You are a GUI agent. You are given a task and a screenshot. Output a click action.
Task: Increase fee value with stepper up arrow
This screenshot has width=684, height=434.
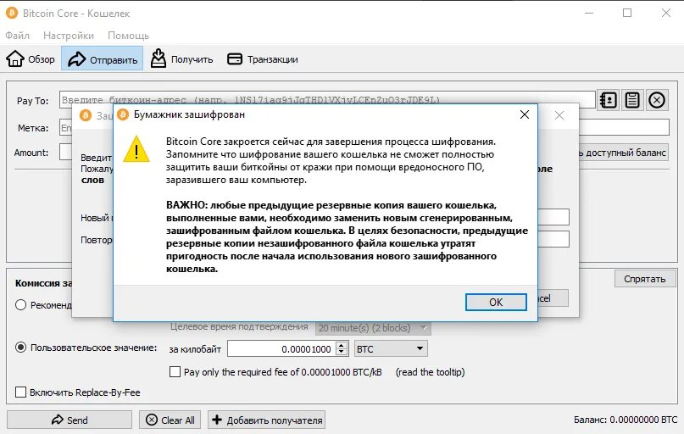tap(342, 345)
